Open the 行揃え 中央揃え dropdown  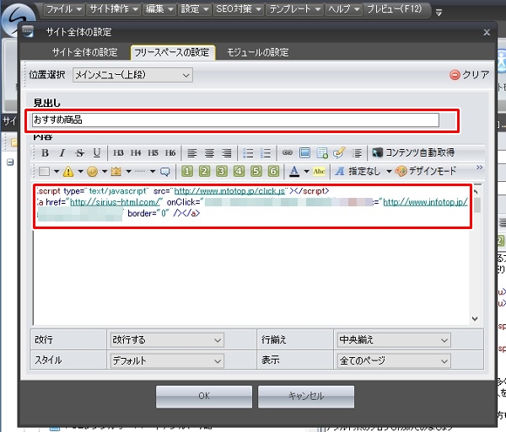pos(394,340)
